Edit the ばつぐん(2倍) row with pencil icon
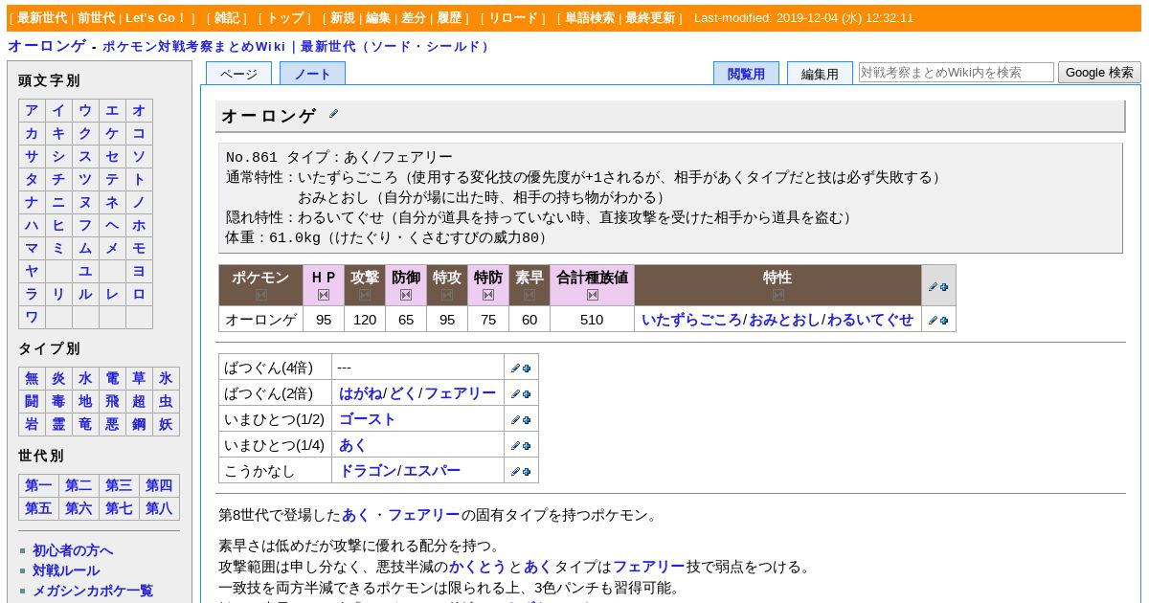1149x603 pixels. click(x=515, y=393)
